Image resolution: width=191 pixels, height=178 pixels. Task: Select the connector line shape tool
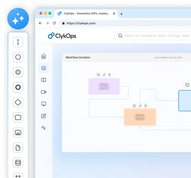click(18, 42)
